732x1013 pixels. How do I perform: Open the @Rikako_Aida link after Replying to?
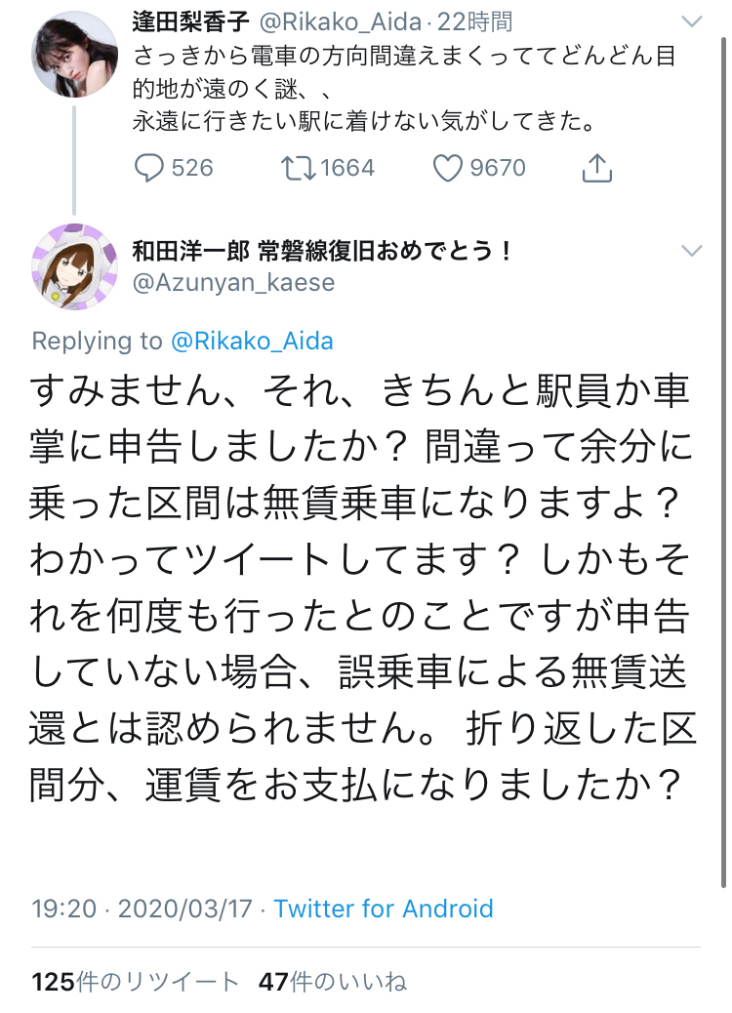(x=252, y=342)
